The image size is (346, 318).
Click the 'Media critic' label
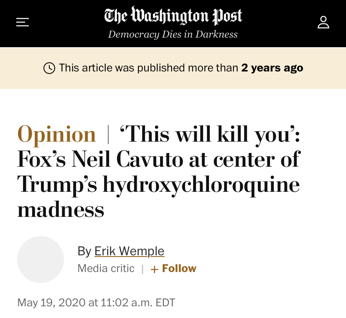point(106,269)
